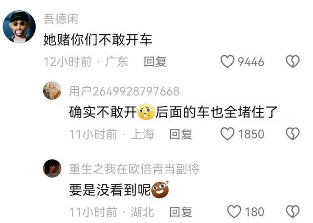The height and width of the screenshot is (223, 313).
Task: Tap the like count 1850
Action: 251,134
